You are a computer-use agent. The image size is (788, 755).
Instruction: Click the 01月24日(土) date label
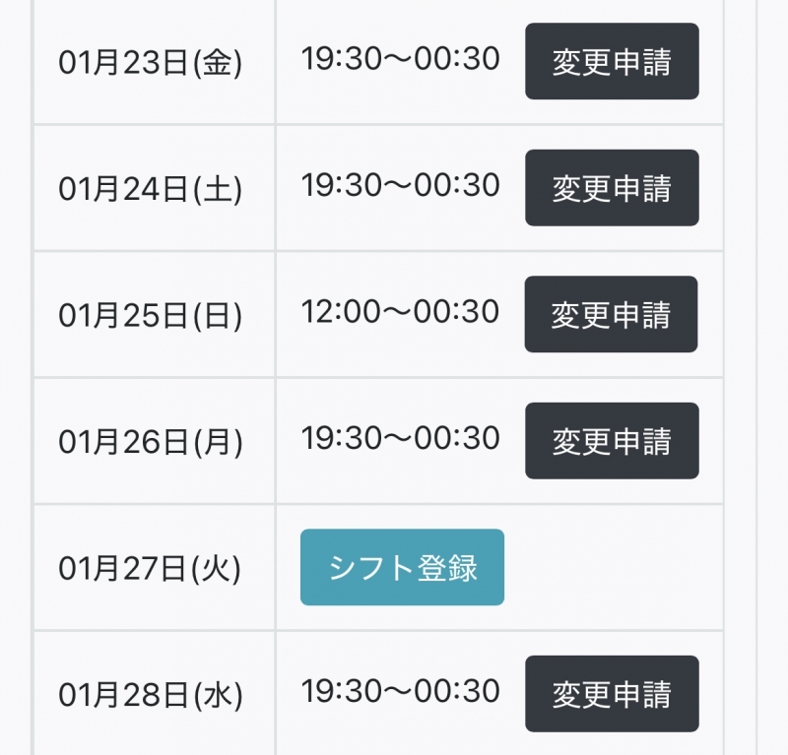click(x=151, y=189)
